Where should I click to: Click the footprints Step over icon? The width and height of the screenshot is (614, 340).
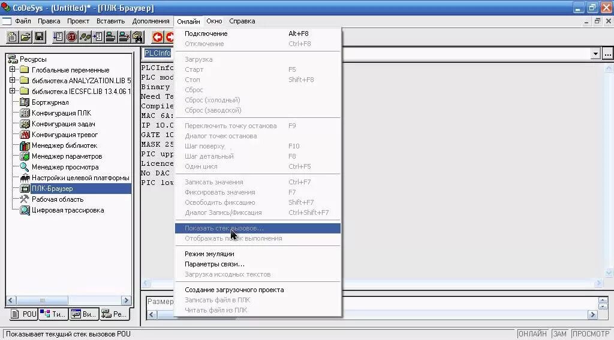(x=85, y=37)
